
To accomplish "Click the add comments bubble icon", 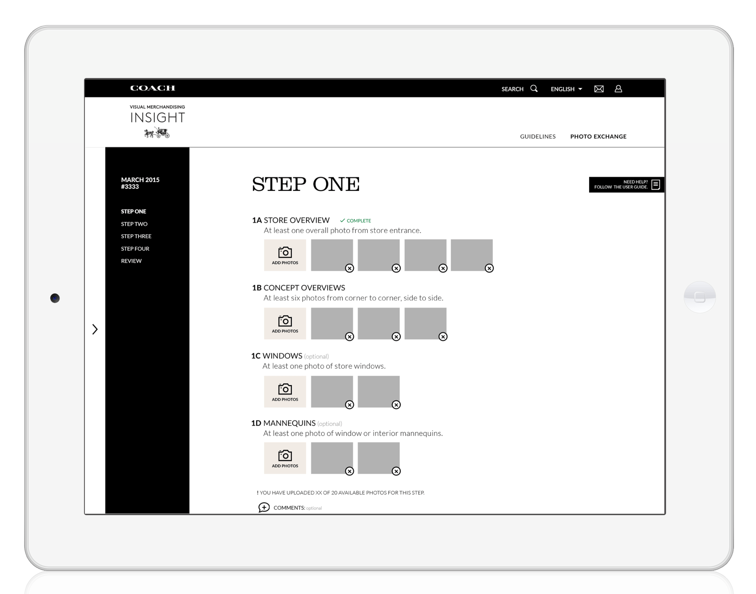I will [264, 507].
